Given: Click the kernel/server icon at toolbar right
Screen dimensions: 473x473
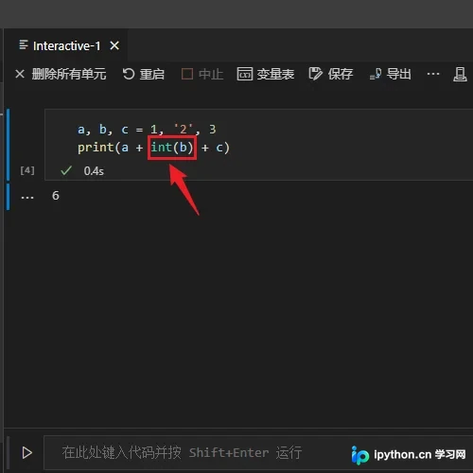Looking at the screenshot, I should [460, 75].
